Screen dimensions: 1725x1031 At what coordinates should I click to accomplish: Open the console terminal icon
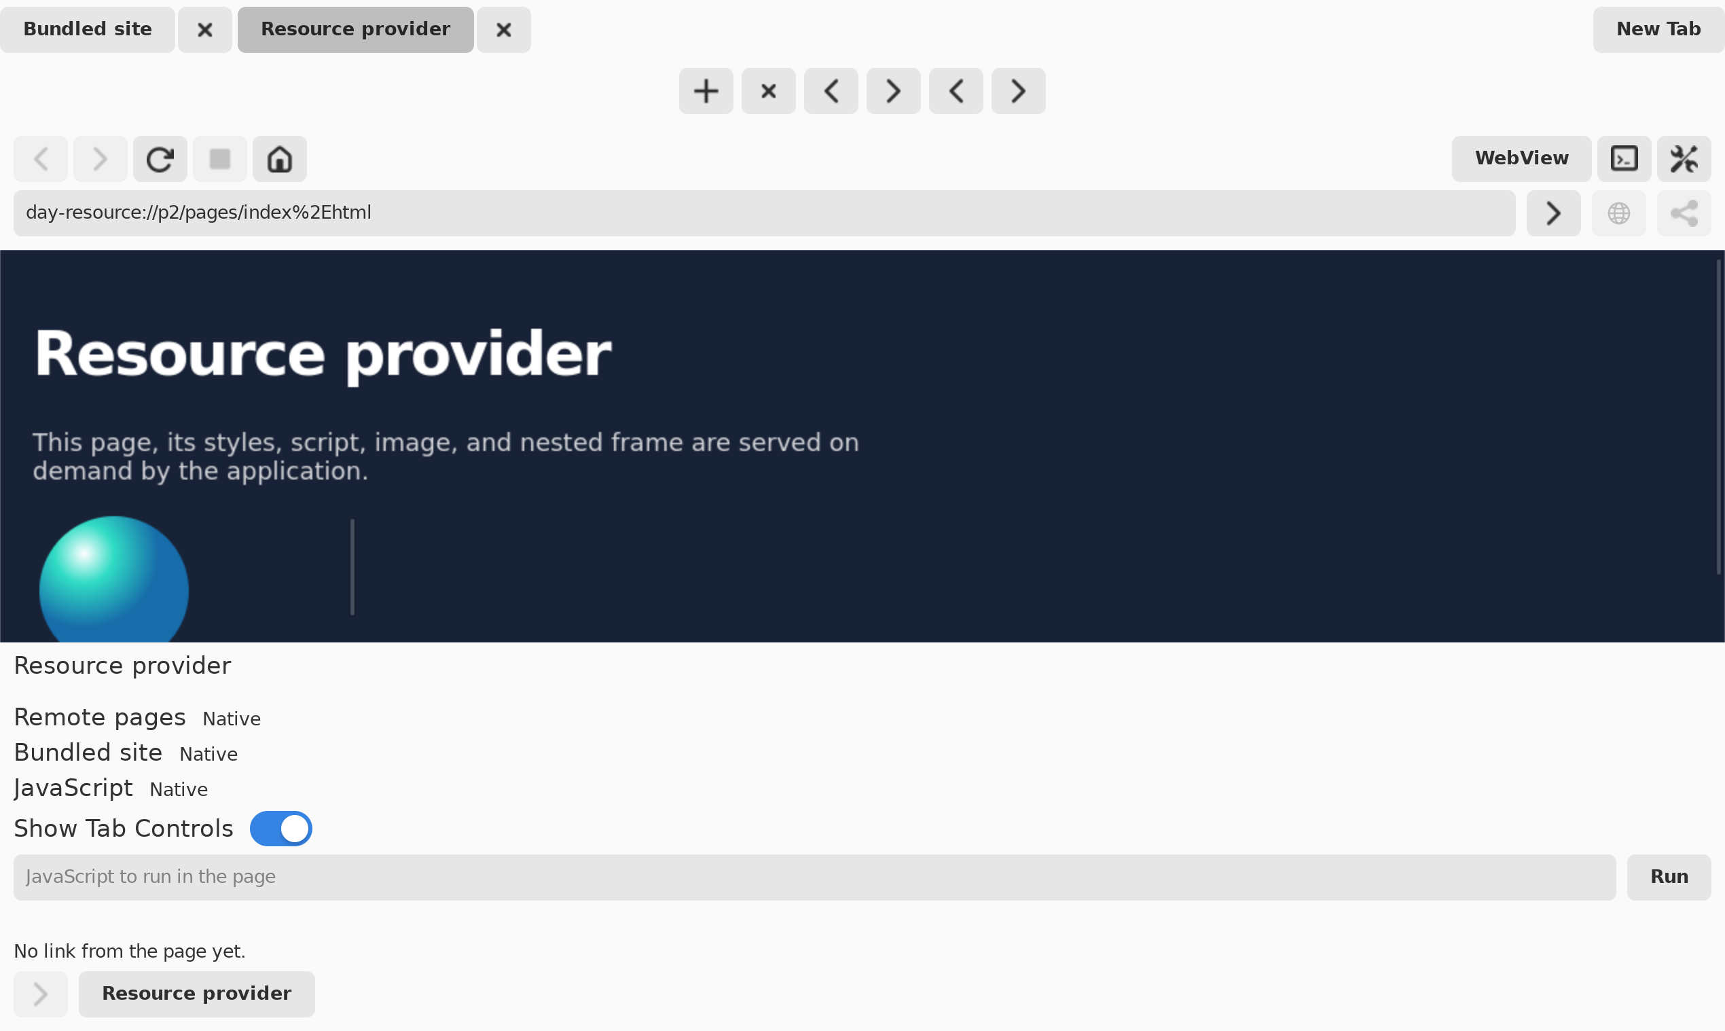[1624, 159]
